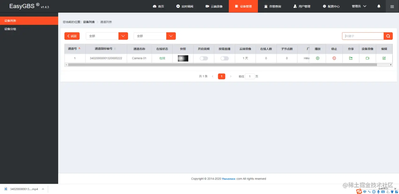Click the Sogou input method S icon
This screenshot has height=194, width=399.
359,191
